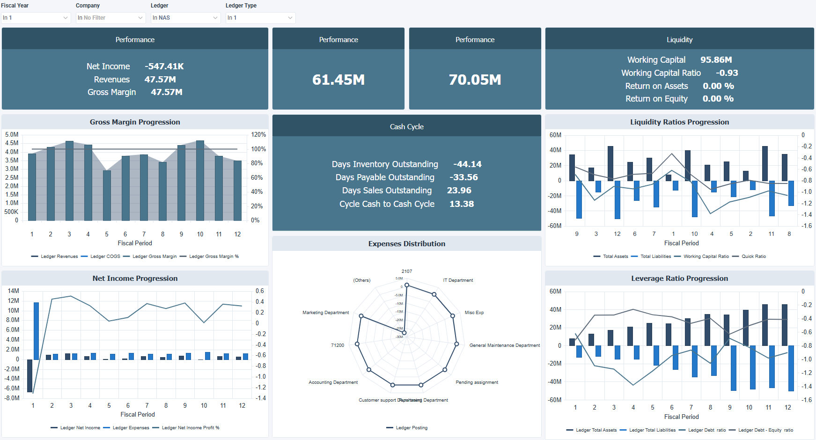Click the Net Income value -547.41K

click(x=164, y=66)
